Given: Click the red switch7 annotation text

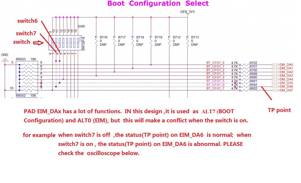Looking at the screenshot, I should 26,33.
